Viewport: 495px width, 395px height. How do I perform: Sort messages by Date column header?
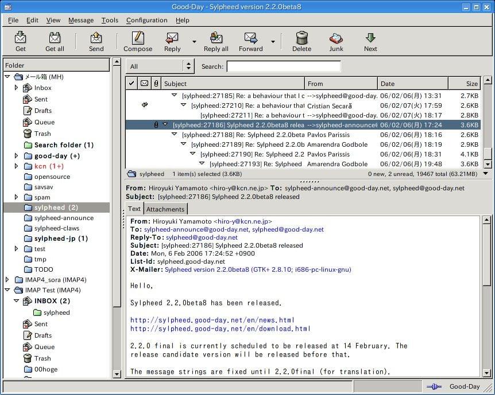click(413, 84)
